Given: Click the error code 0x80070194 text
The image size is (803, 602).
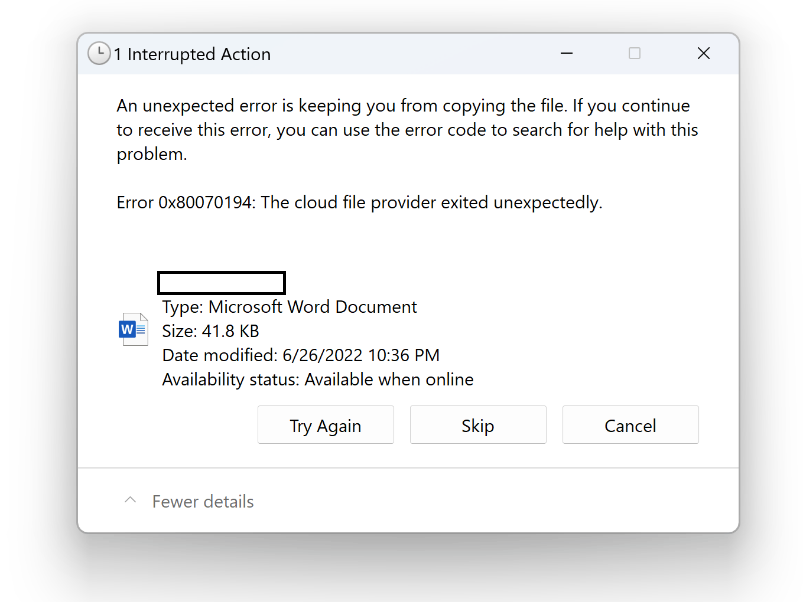Looking at the screenshot, I should [205, 202].
